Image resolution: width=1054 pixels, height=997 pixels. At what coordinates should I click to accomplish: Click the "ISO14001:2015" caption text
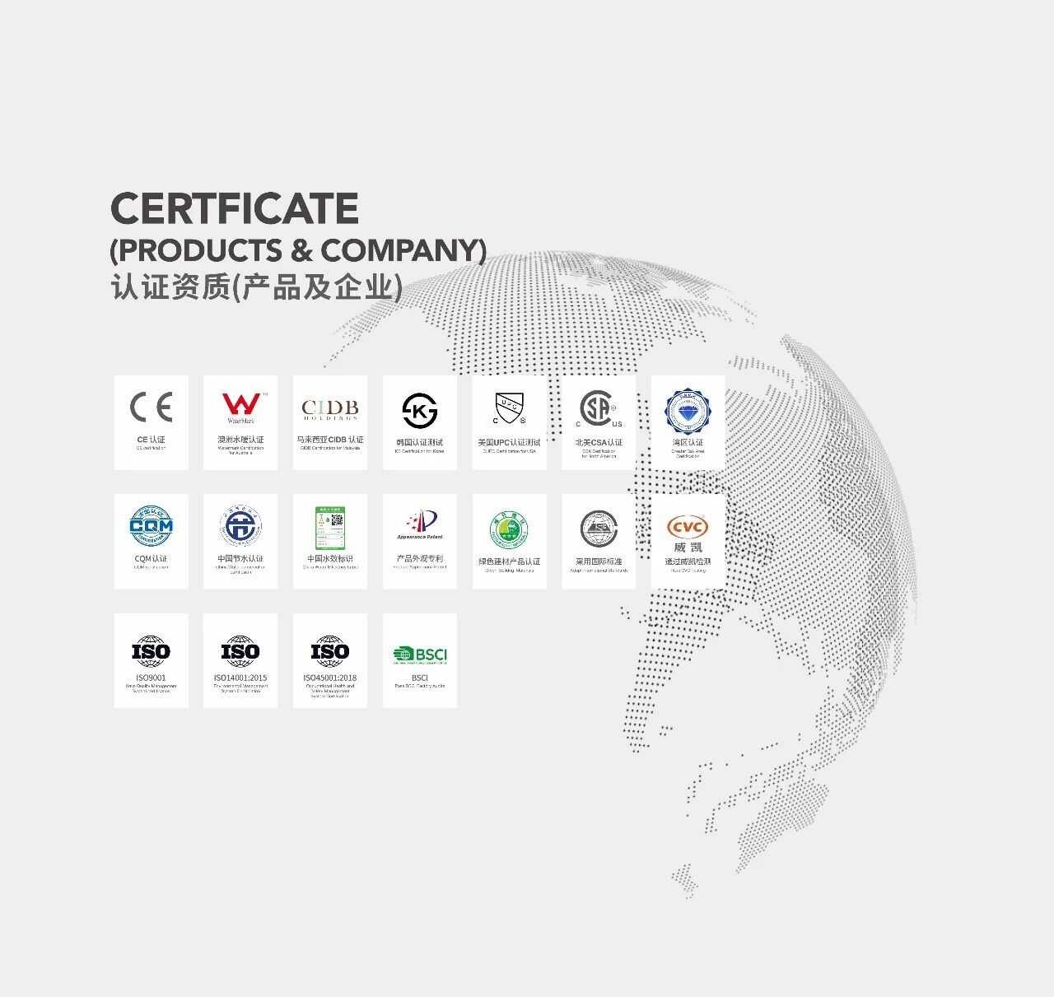(x=240, y=678)
